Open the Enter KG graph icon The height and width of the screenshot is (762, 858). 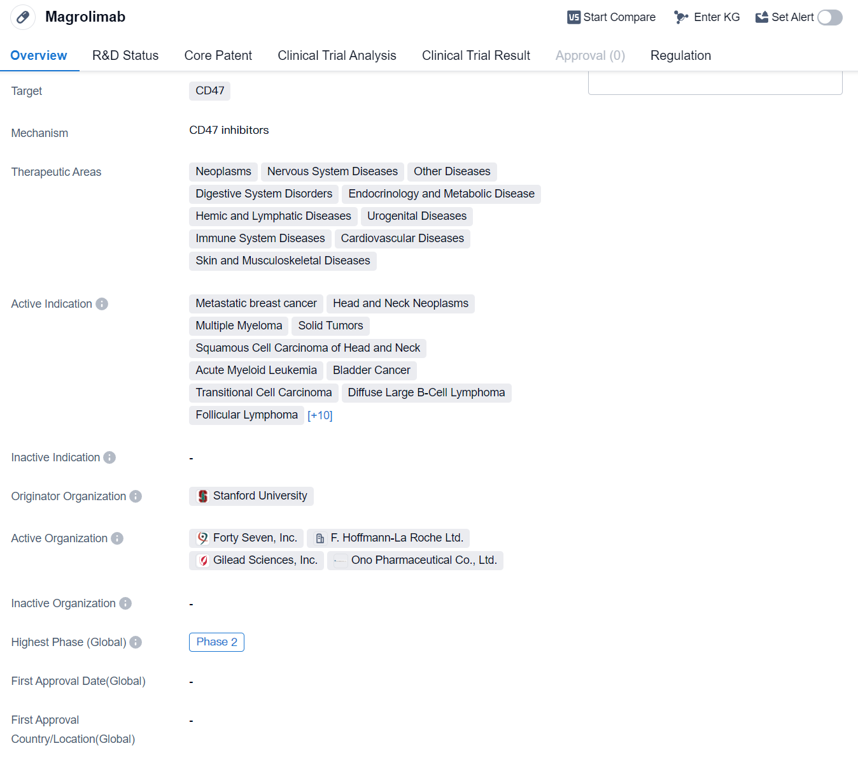[681, 17]
